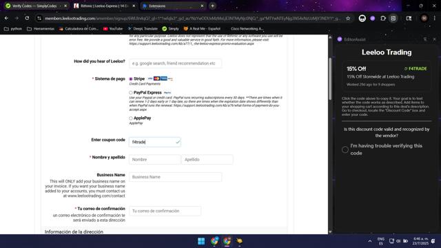This screenshot has width=441, height=248.
Task: Select ApplePay payment option
Action: (131, 118)
